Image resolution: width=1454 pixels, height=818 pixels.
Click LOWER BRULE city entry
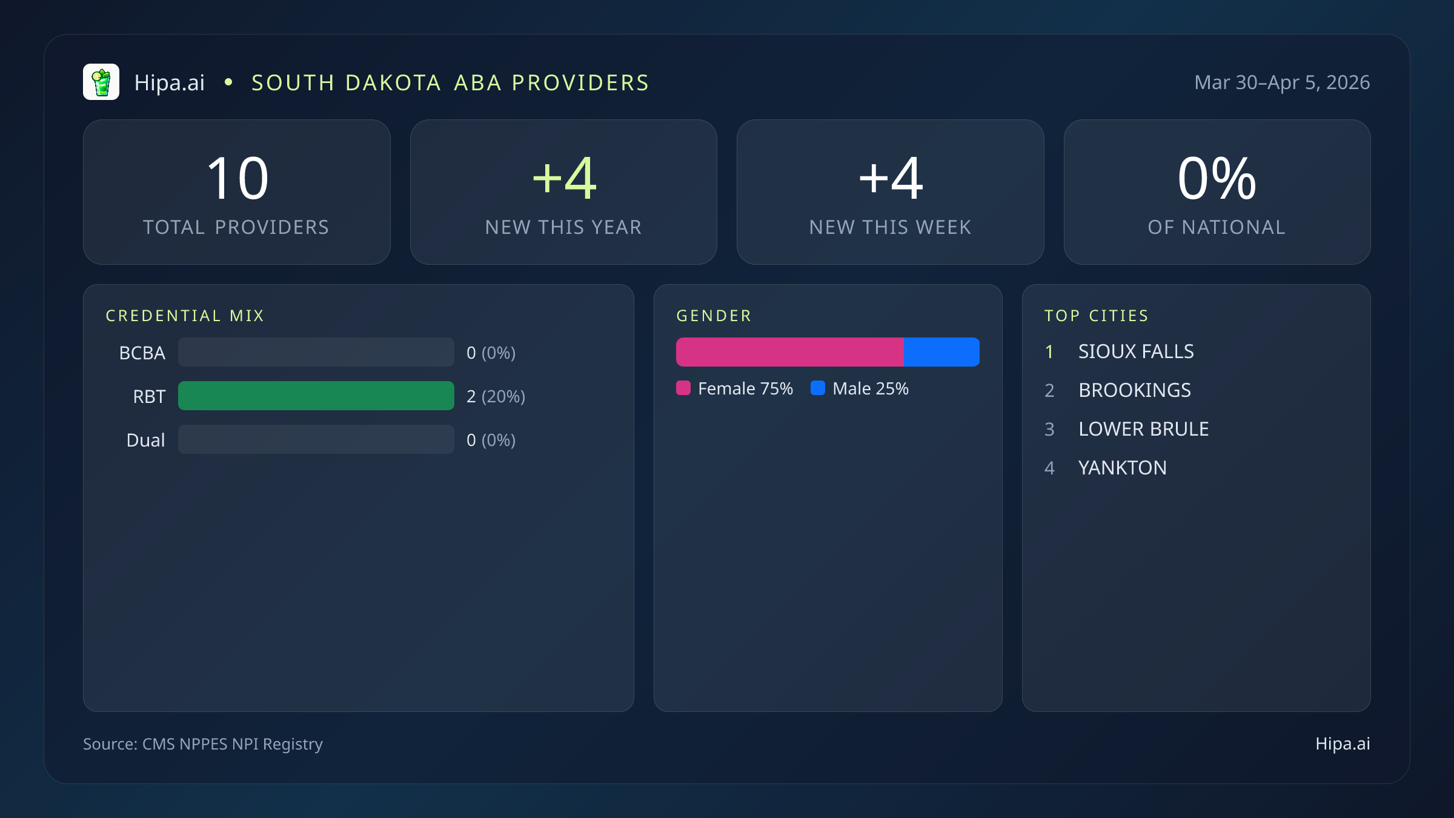1143,429
